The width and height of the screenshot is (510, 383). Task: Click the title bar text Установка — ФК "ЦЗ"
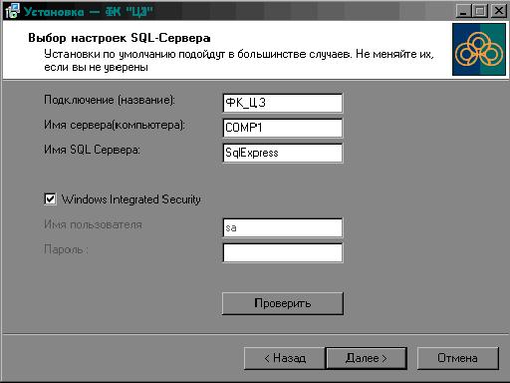coord(89,12)
